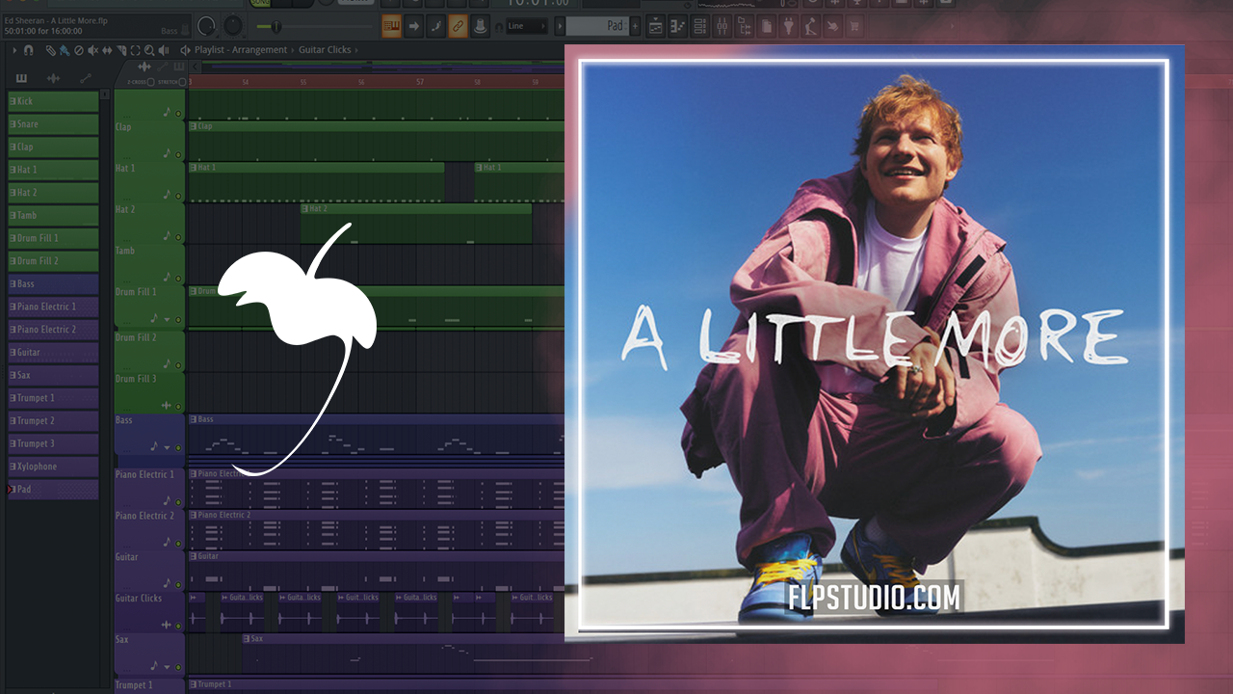Click the arrow step editing icon
The height and width of the screenshot is (694, 1233).
pyautogui.click(x=413, y=26)
